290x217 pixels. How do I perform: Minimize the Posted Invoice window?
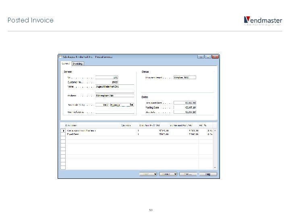[x=201, y=57]
